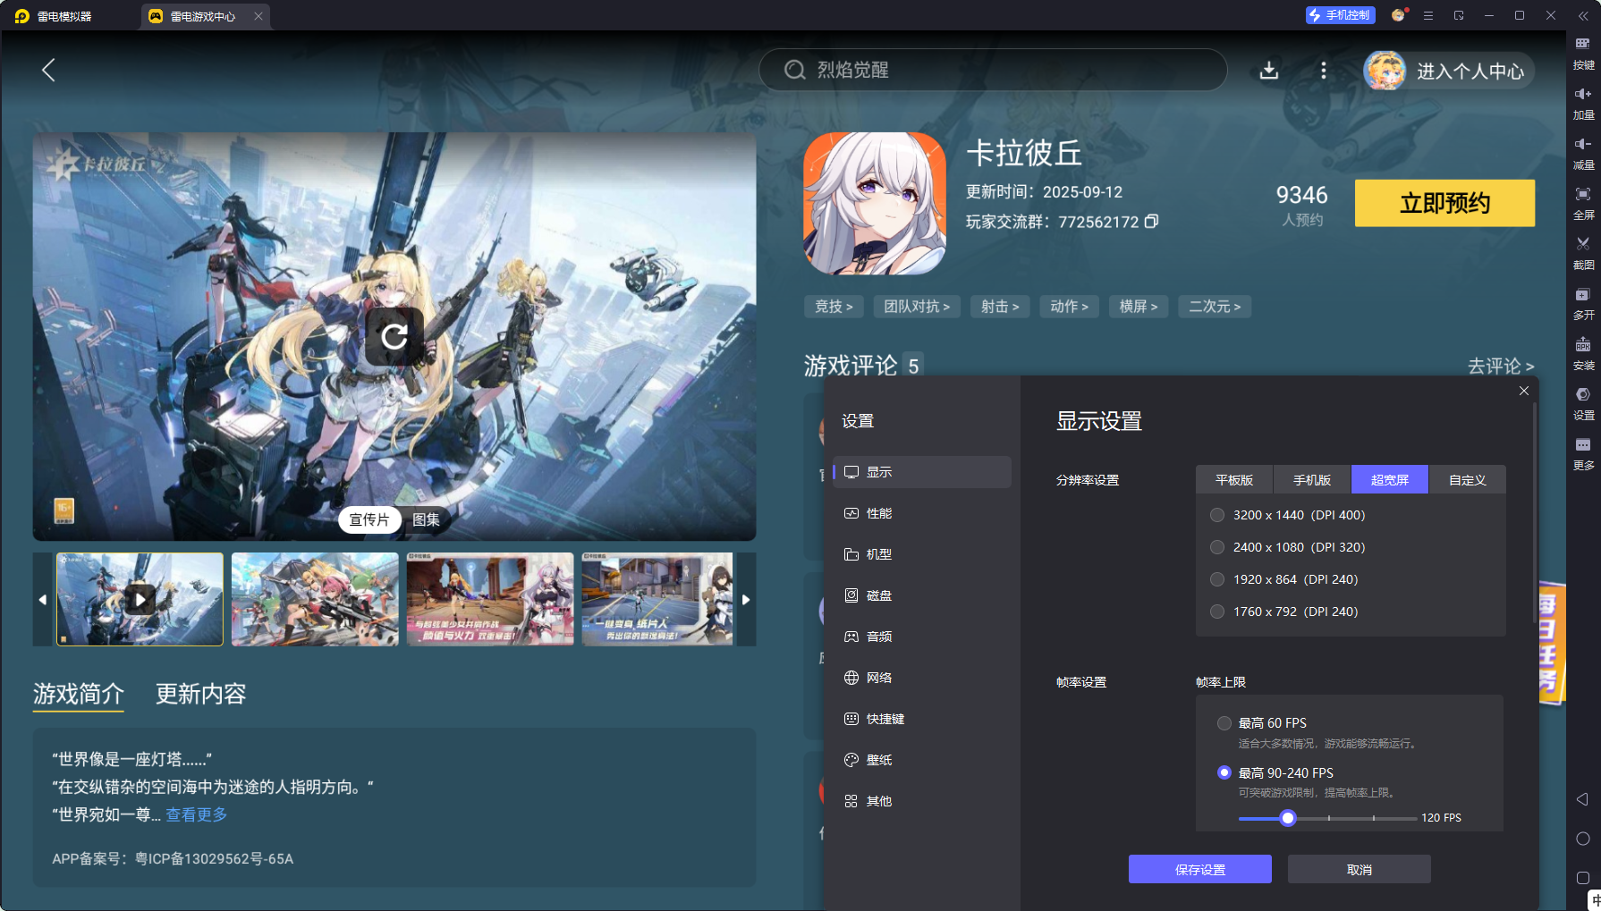Viewport: 1601px width, 911px height.
Task: Click the left arrow of the screenshot carousel
Action: point(44,599)
